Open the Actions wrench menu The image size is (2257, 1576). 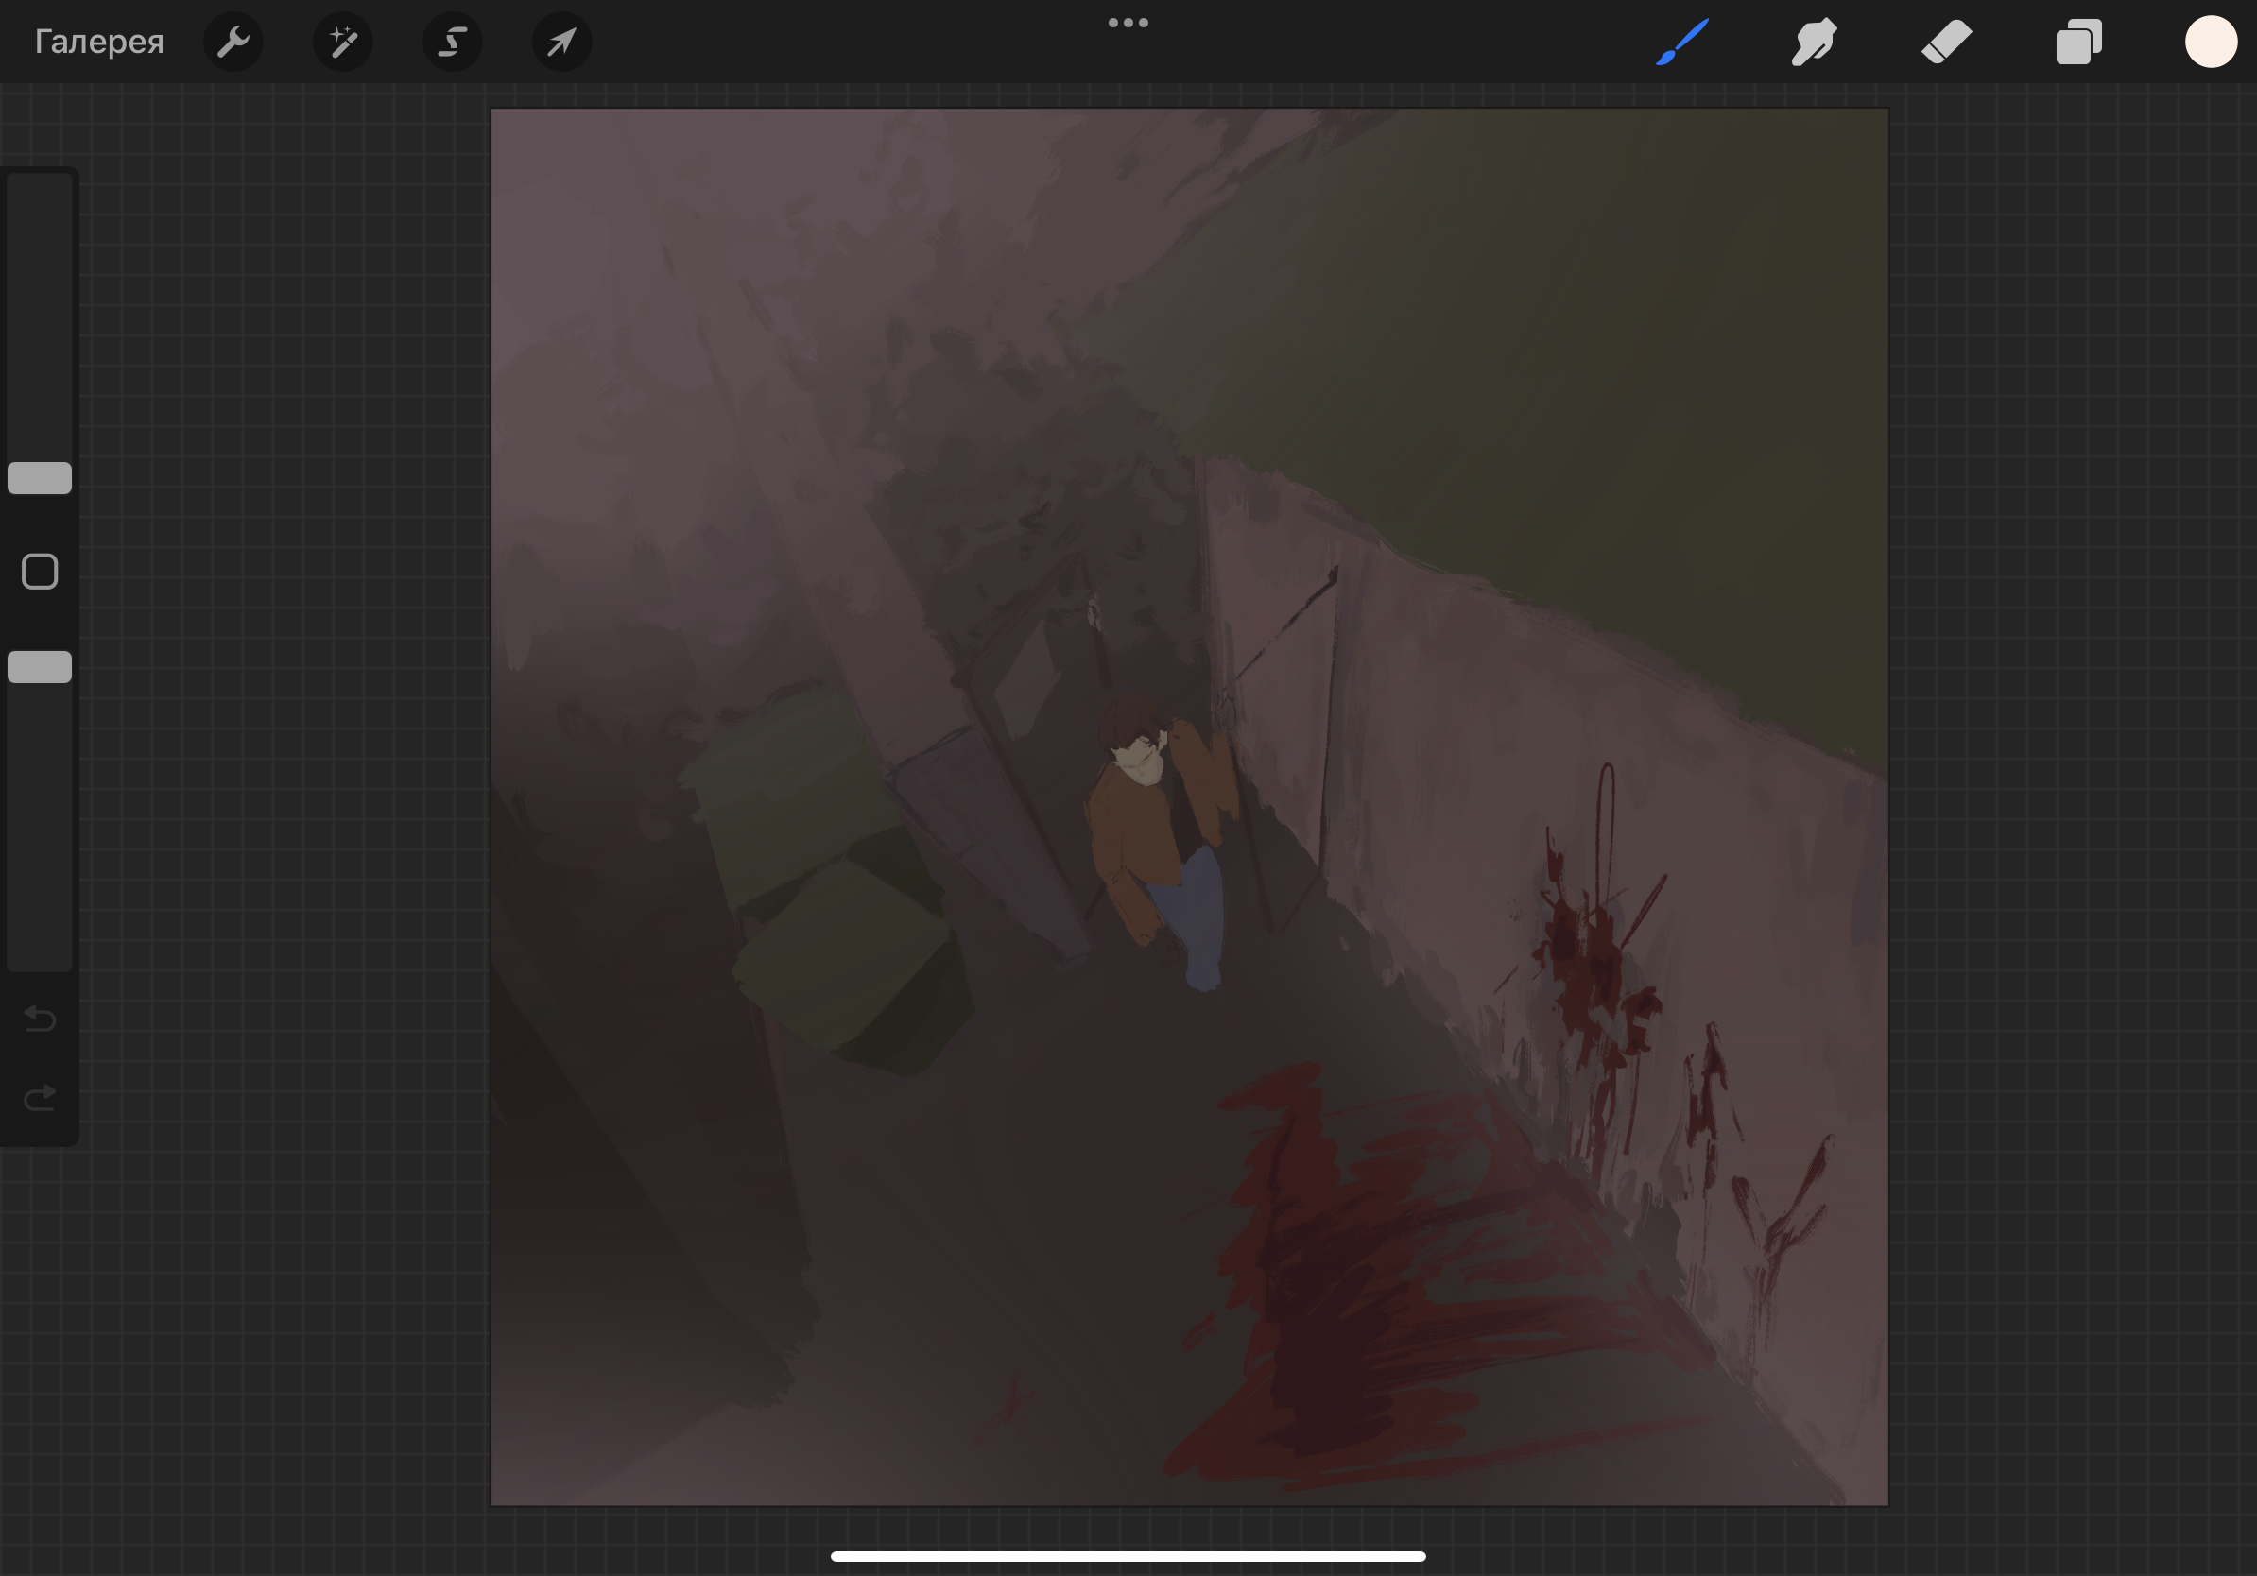coord(233,43)
